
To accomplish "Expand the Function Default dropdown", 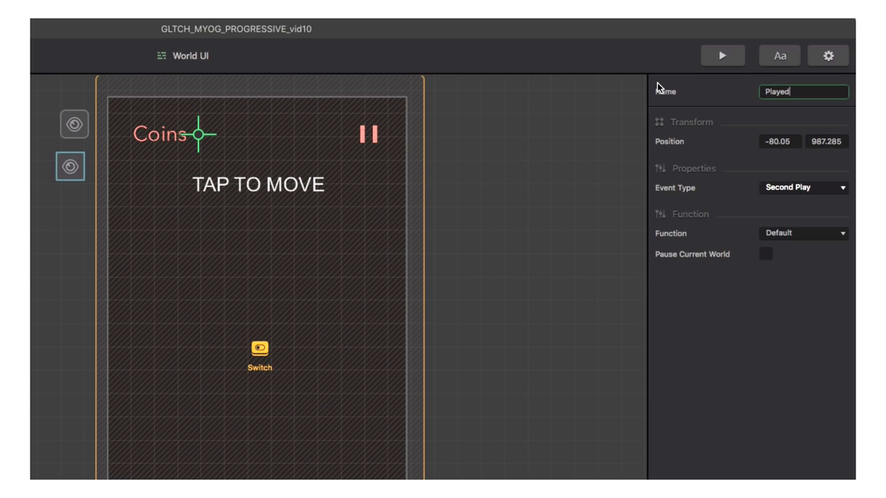I will click(803, 233).
